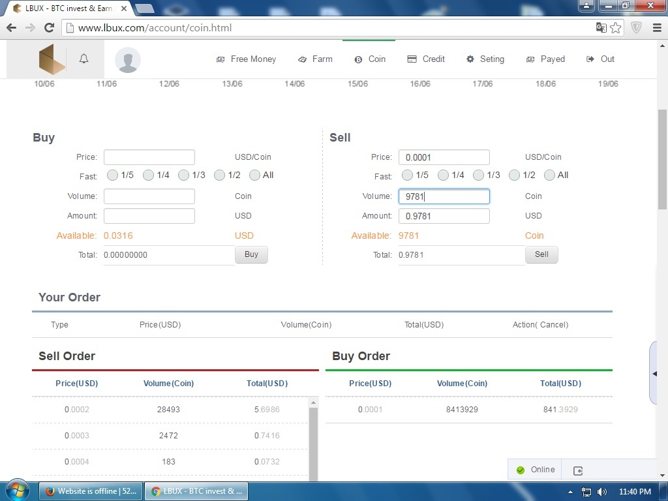668x501 pixels.
Task: Go to the Farm page
Action: pyautogui.click(x=315, y=59)
